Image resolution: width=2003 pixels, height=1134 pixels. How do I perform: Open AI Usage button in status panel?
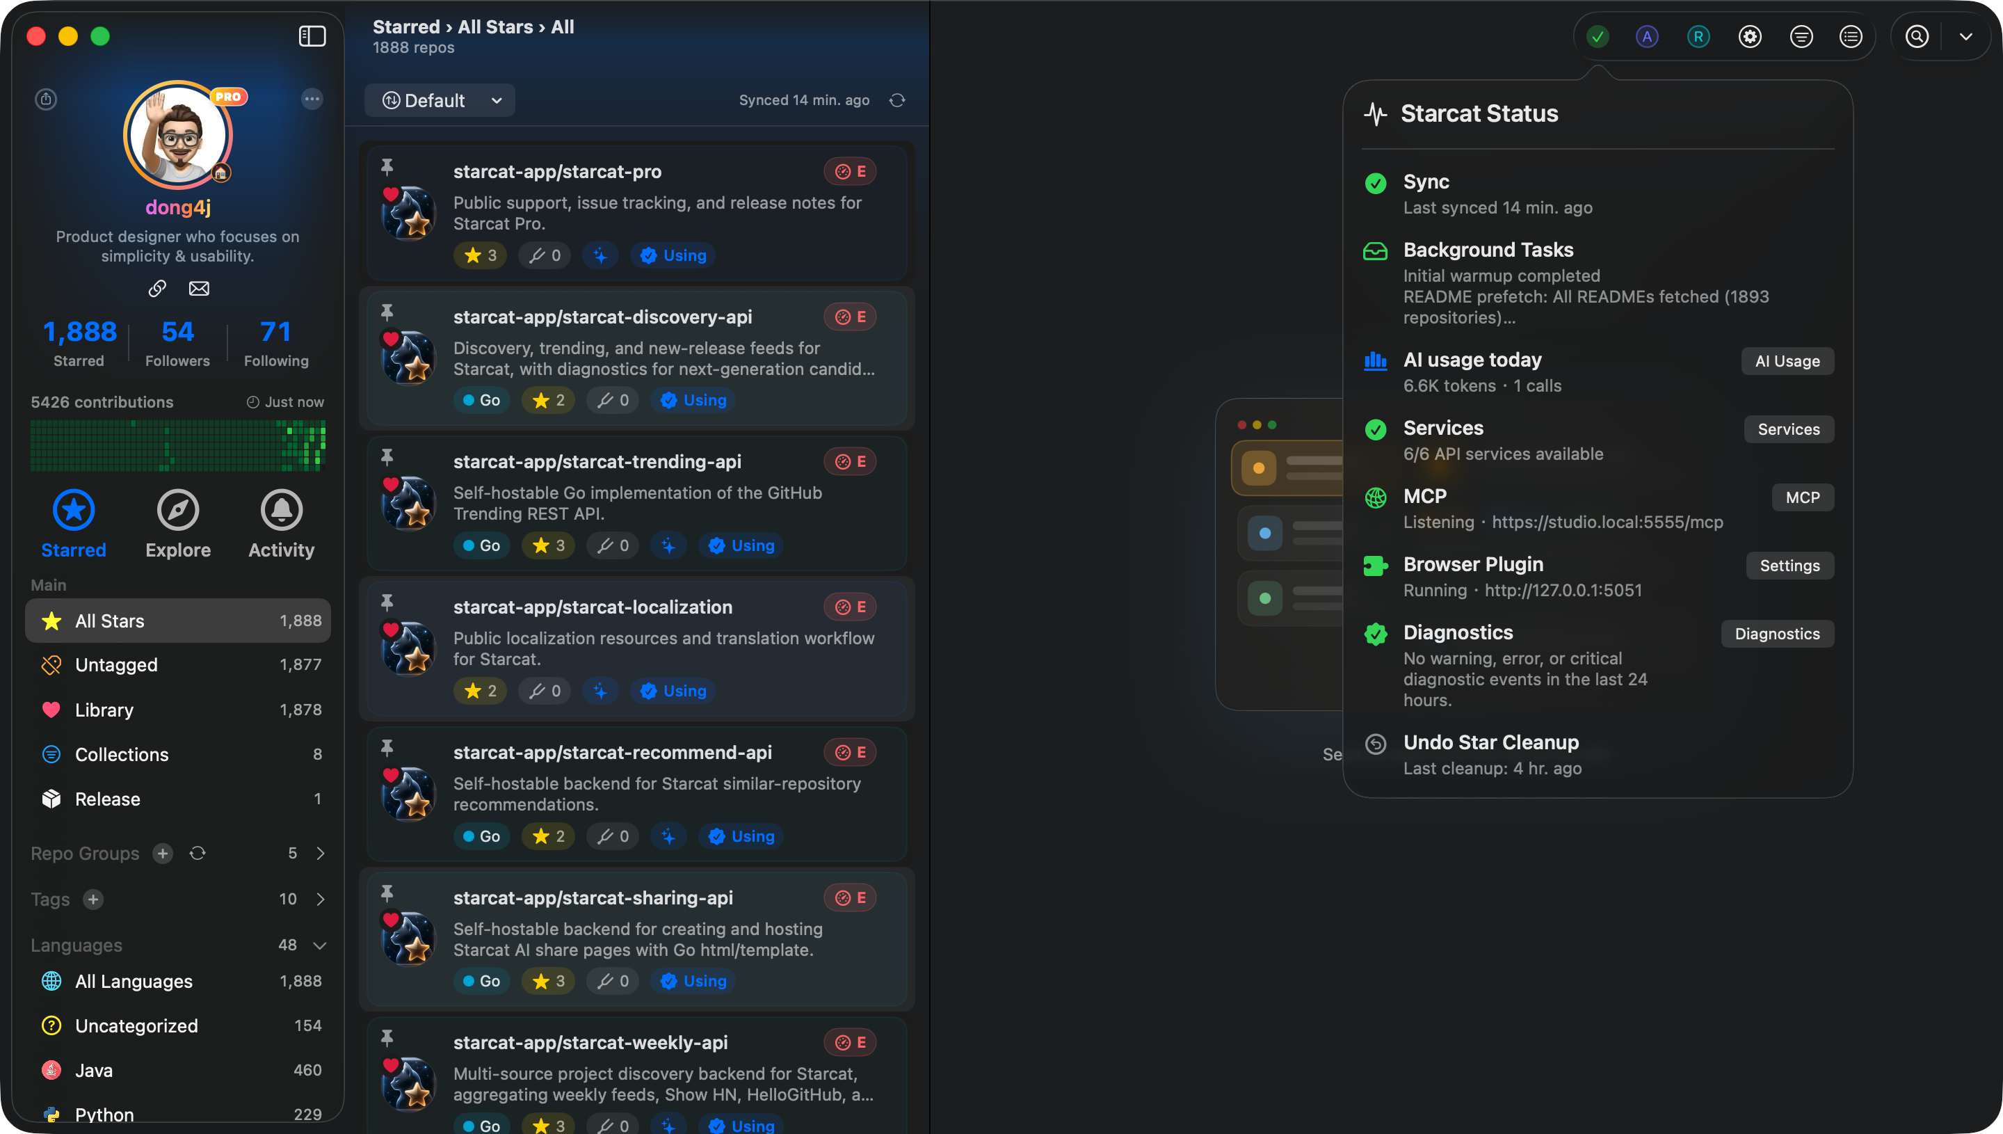(1787, 361)
